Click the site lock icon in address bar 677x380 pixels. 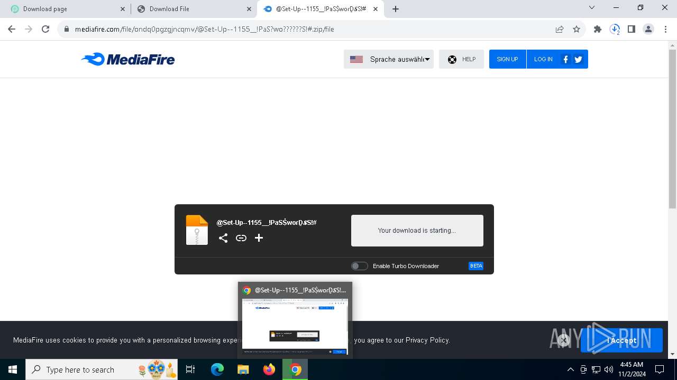coord(67,29)
